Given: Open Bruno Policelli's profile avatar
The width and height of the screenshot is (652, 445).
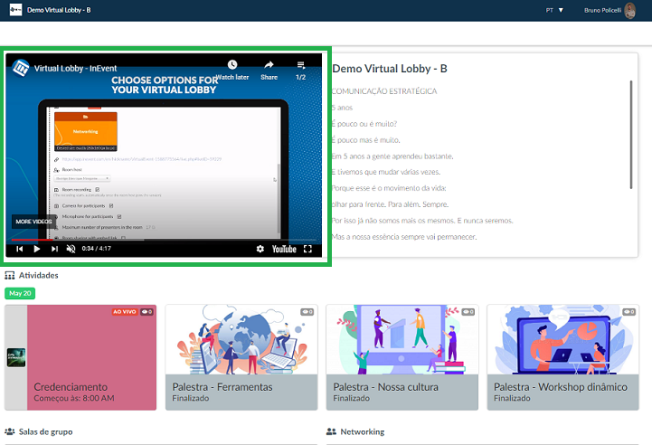Looking at the screenshot, I should click(x=630, y=10).
